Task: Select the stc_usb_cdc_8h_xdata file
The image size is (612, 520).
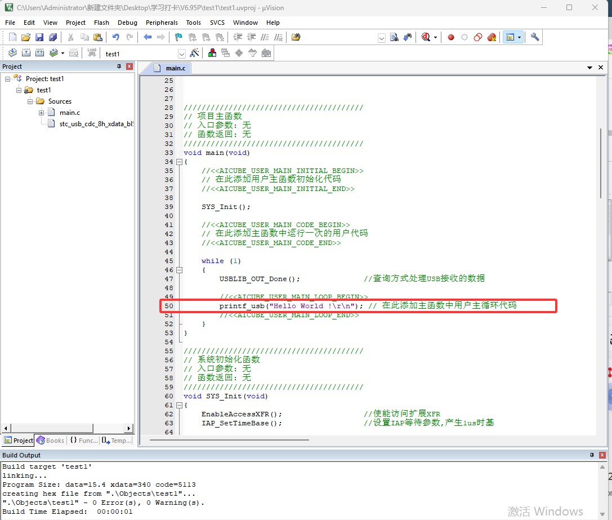Action: click(x=91, y=124)
